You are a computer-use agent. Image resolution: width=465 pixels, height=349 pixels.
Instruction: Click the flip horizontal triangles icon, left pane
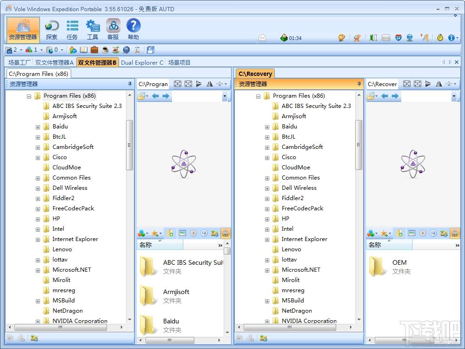tap(210, 84)
